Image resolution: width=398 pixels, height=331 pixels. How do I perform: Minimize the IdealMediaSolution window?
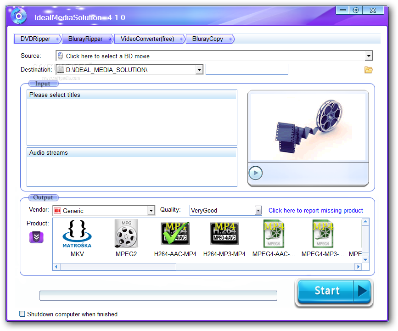(342, 10)
